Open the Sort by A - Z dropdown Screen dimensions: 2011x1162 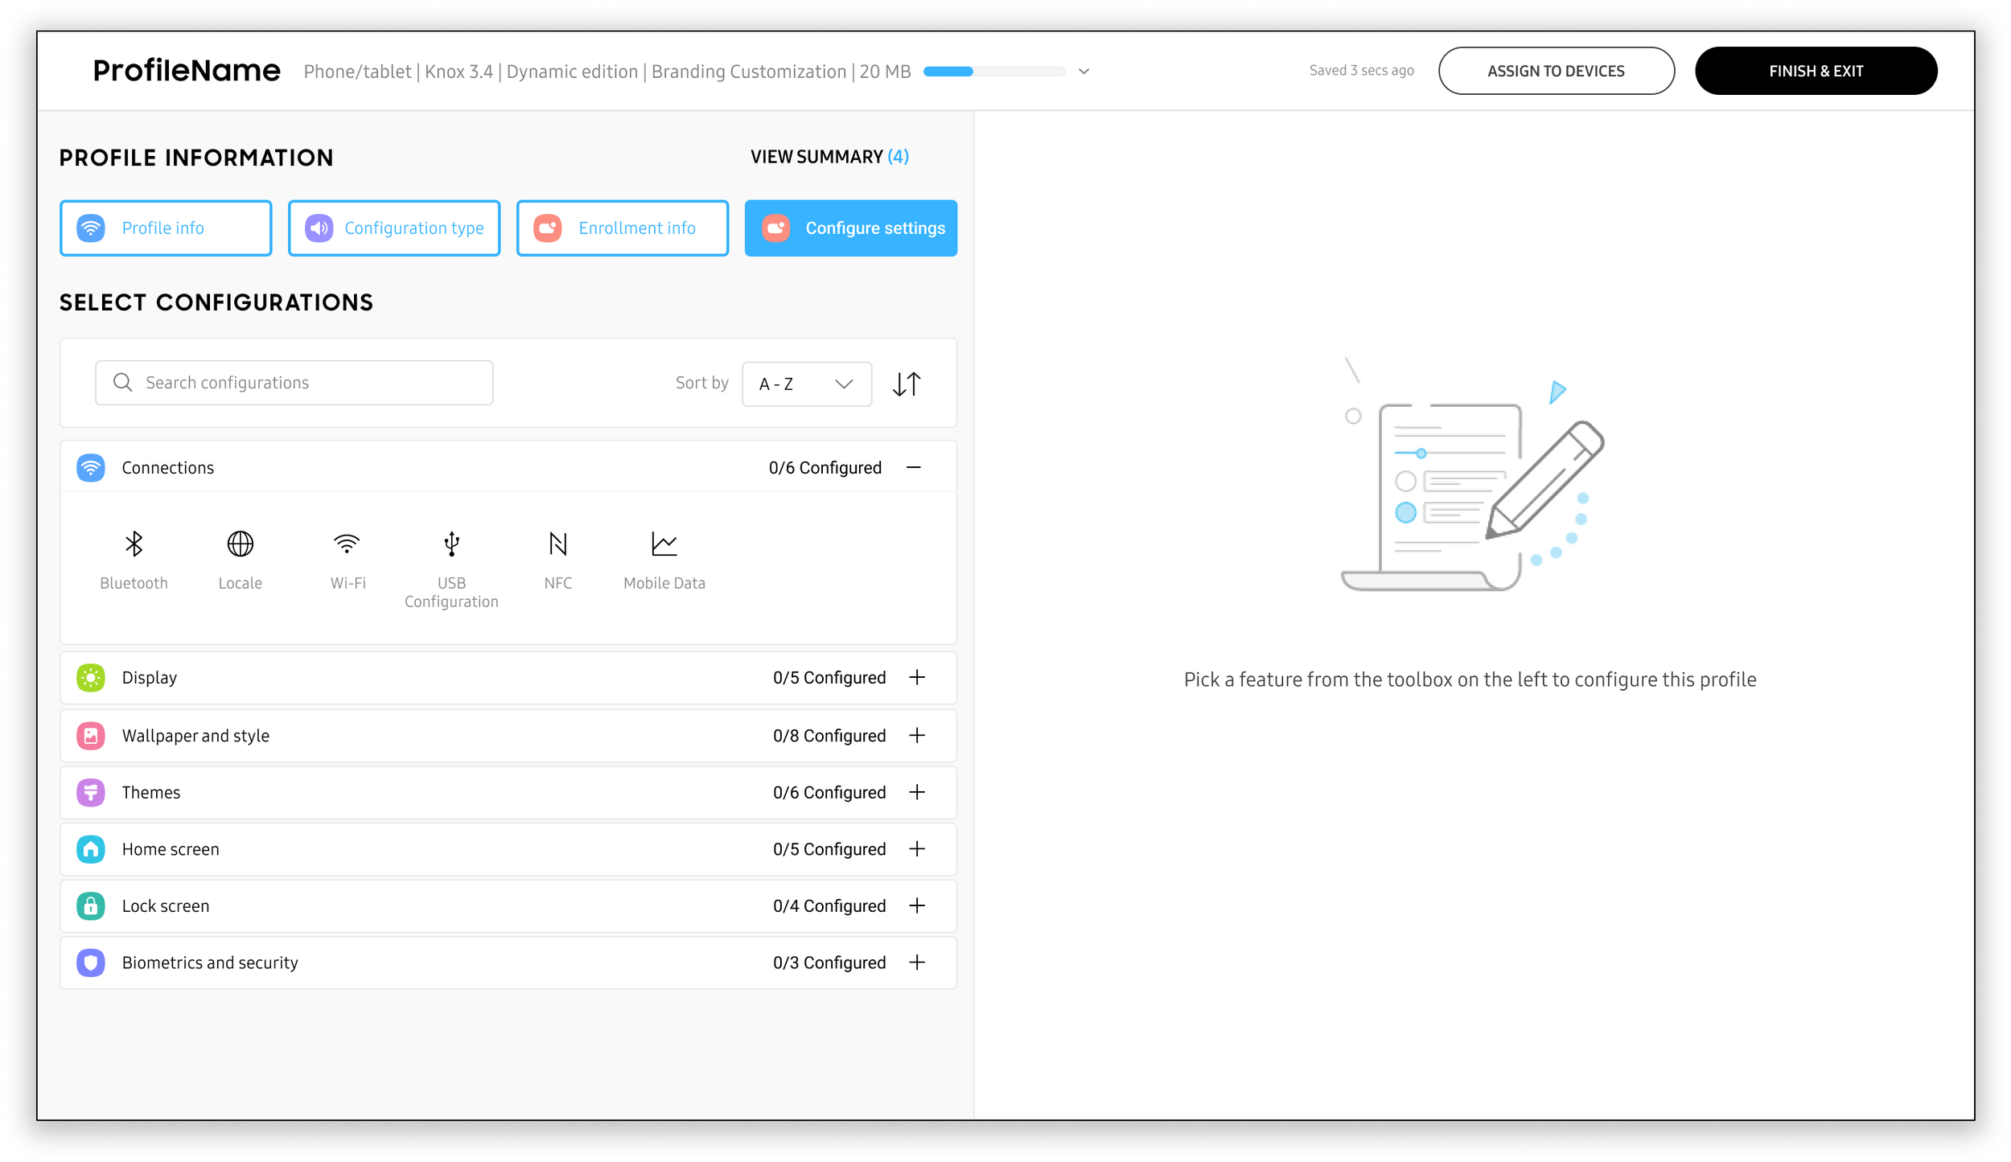[806, 384]
